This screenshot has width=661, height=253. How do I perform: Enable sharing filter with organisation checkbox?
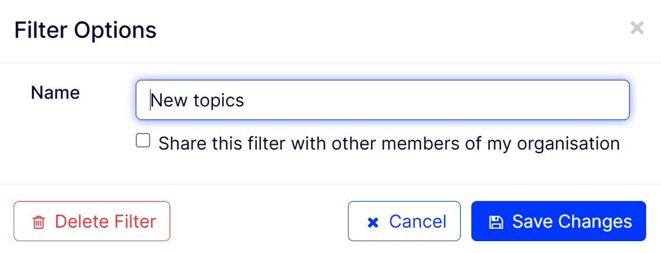pyautogui.click(x=143, y=141)
